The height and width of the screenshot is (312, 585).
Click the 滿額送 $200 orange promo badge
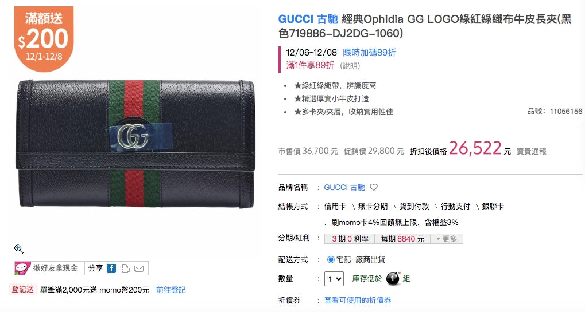pos(44,39)
